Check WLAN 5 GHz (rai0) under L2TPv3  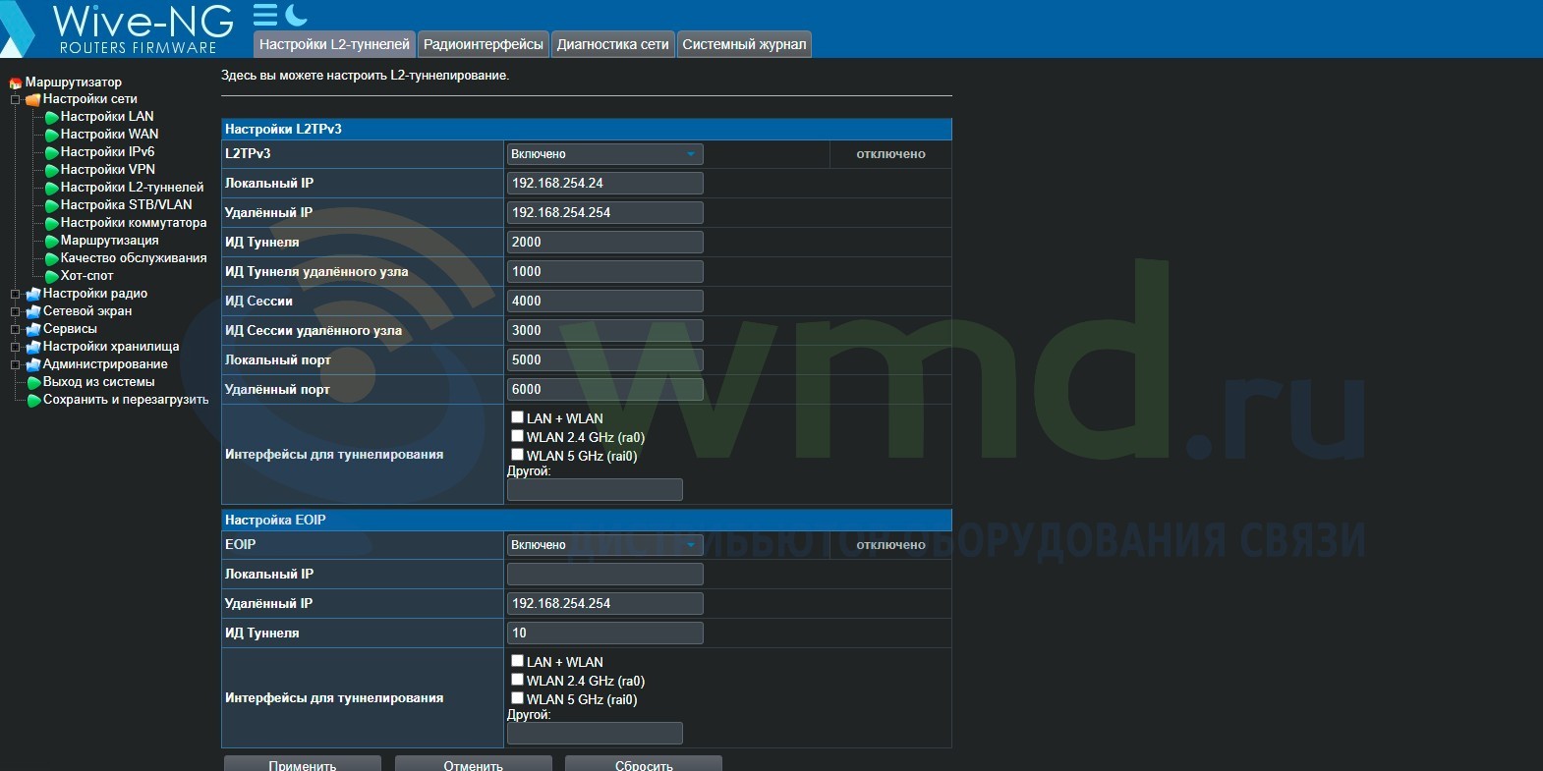(517, 455)
